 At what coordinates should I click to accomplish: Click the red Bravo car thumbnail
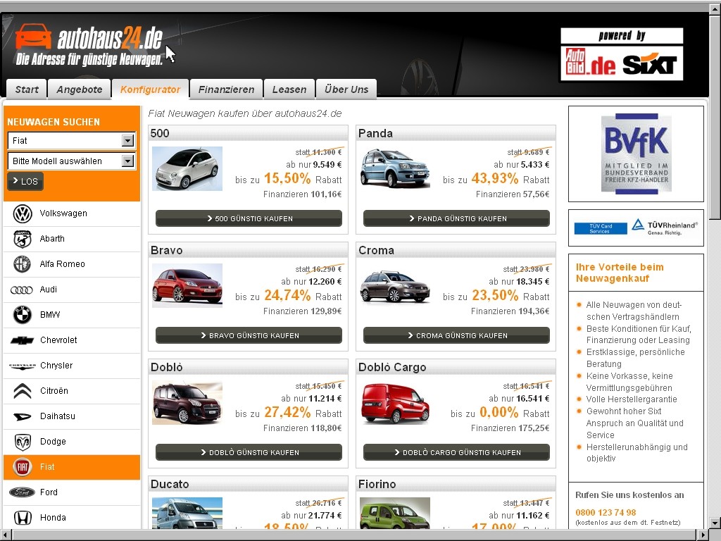[x=187, y=285]
